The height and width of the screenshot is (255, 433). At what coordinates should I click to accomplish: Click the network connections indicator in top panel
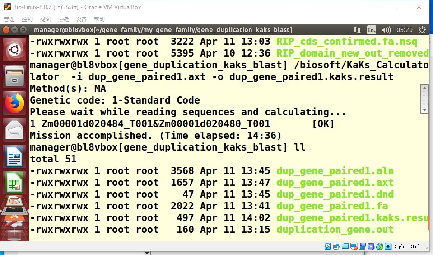(x=357, y=30)
